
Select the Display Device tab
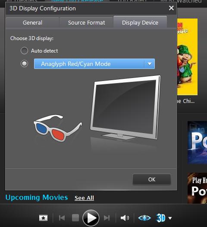tap(140, 22)
